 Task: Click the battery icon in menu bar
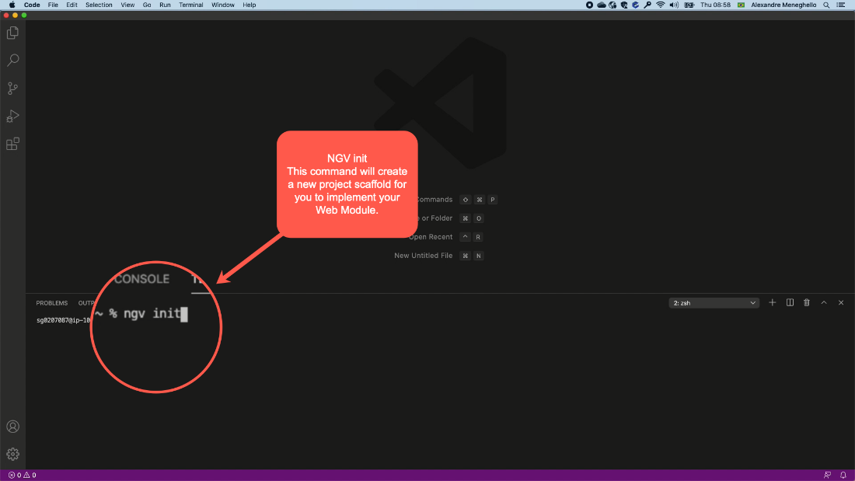point(689,5)
